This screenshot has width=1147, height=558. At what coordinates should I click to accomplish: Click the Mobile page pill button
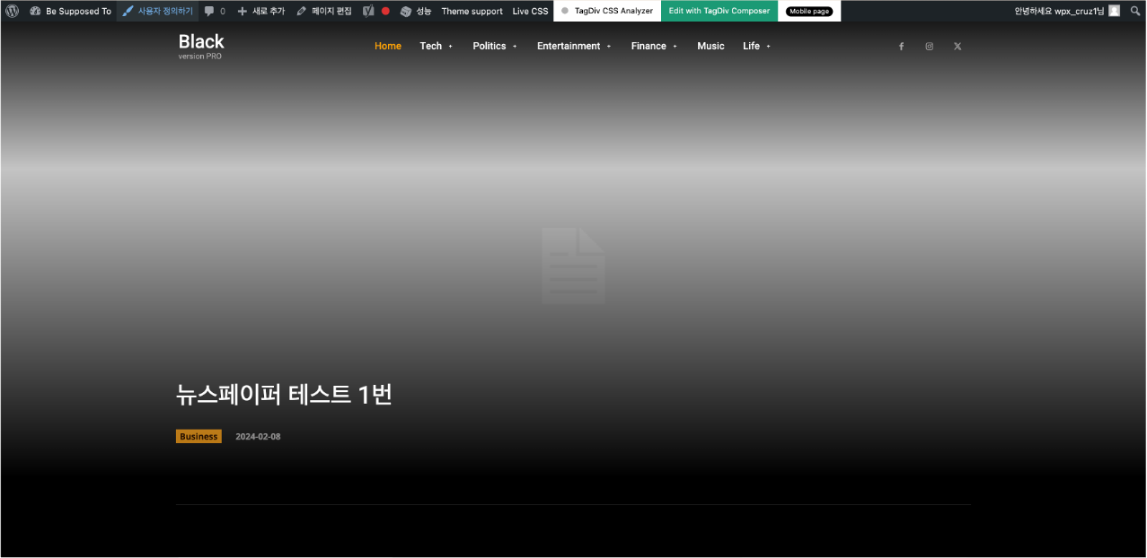[x=809, y=11]
